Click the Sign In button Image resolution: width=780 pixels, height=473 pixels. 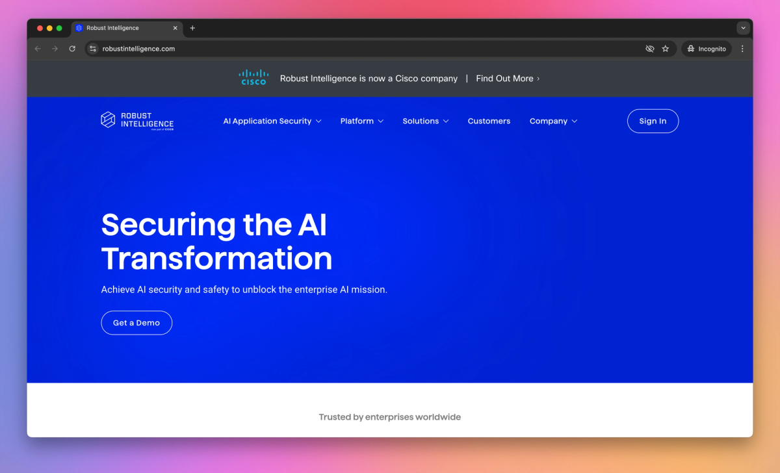point(653,121)
